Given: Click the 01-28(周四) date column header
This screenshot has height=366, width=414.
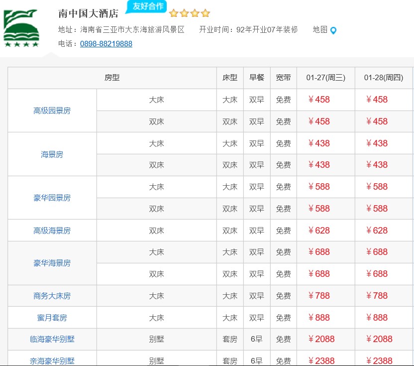Looking at the screenshot, I should coord(383,78).
